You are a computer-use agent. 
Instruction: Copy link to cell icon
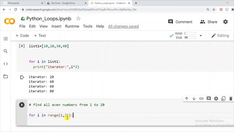pos(201,99)
